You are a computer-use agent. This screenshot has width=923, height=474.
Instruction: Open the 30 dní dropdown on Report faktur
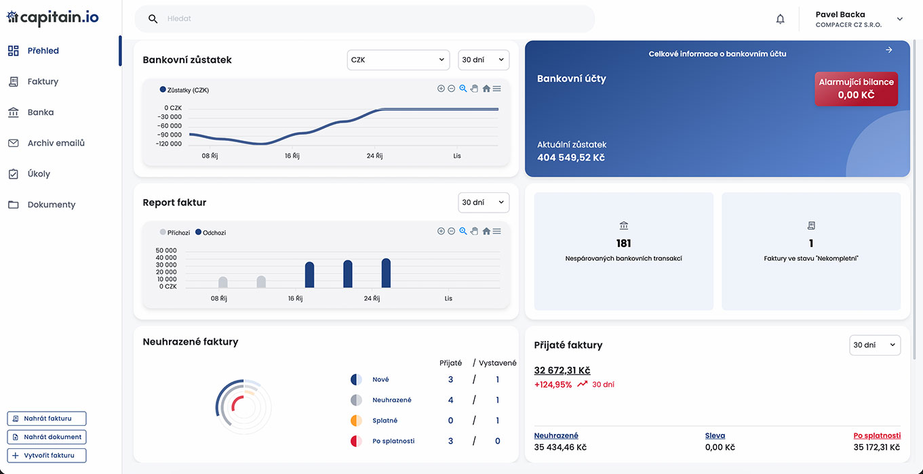pyautogui.click(x=484, y=202)
